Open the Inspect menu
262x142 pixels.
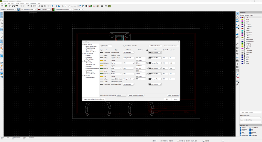tap(22, 3)
